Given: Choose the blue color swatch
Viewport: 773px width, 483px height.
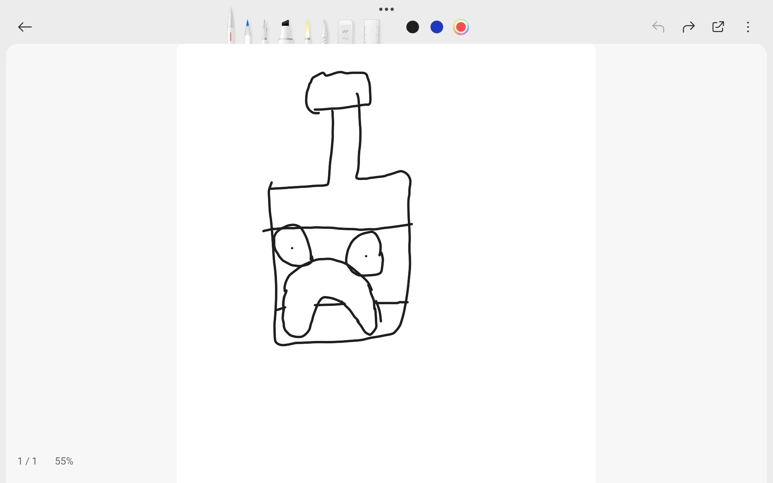Looking at the screenshot, I should click(436, 27).
